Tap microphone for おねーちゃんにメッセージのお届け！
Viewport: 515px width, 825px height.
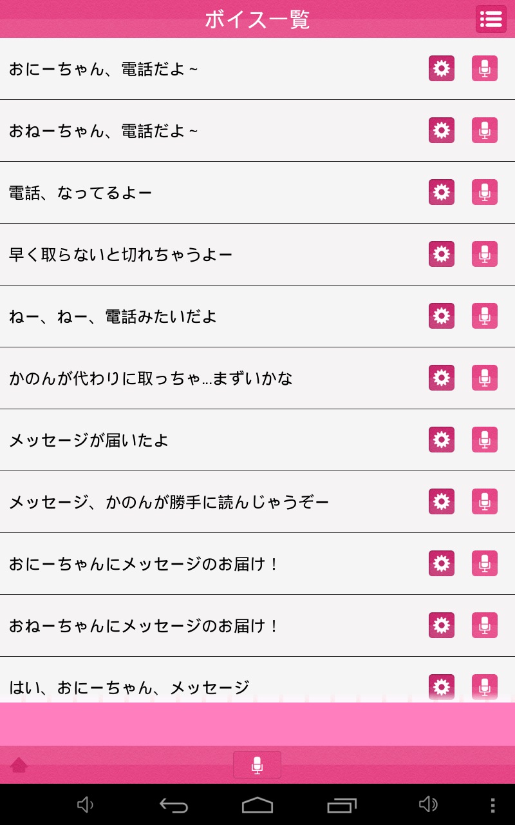(x=485, y=625)
